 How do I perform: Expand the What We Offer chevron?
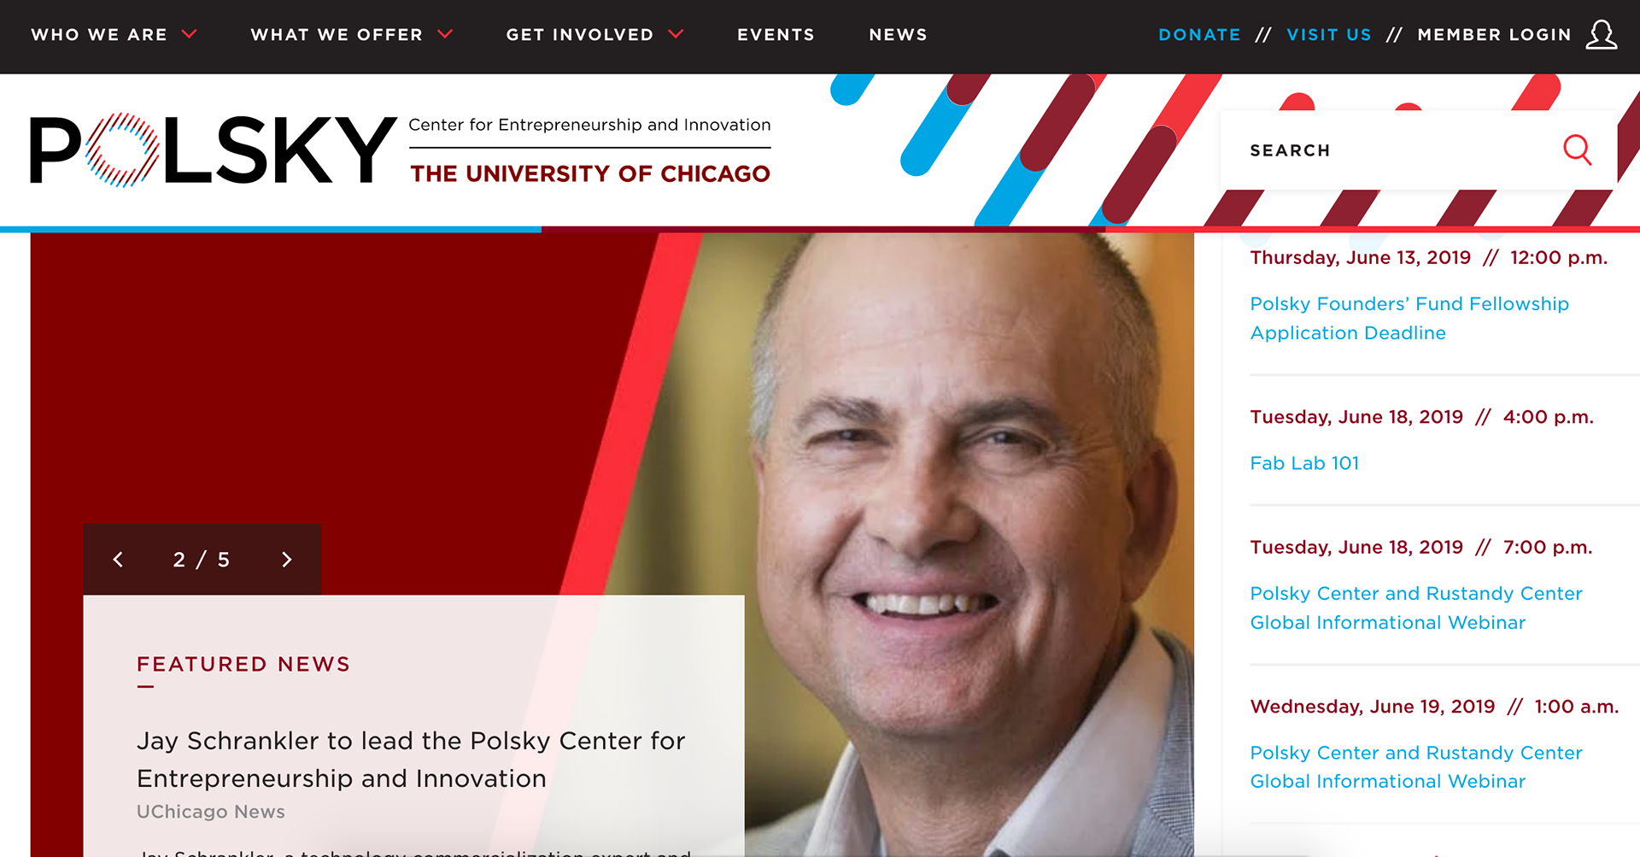(x=445, y=34)
